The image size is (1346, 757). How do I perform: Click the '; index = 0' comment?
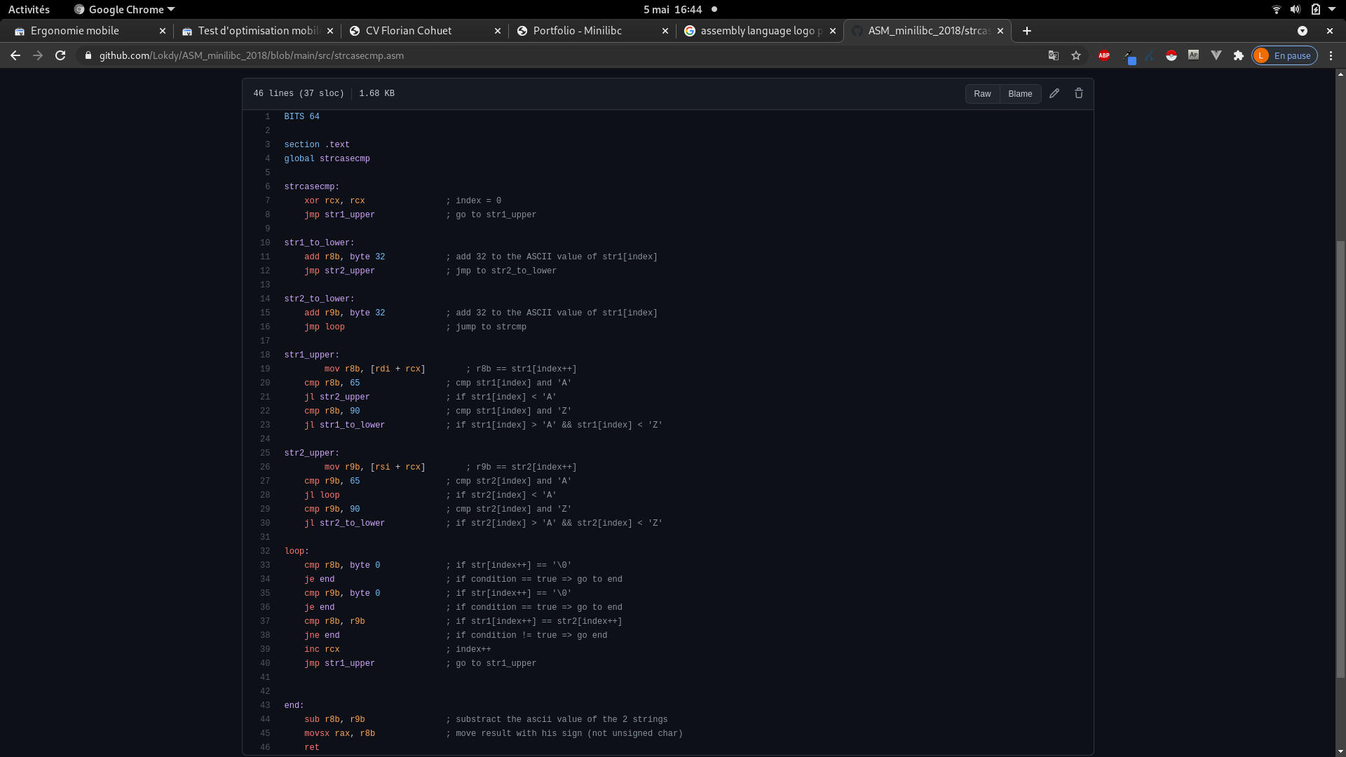pos(473,200)
